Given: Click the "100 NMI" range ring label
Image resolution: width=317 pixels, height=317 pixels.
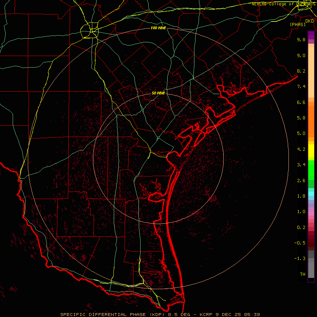Looking at the screenshot, I should (x=158, y=28).
